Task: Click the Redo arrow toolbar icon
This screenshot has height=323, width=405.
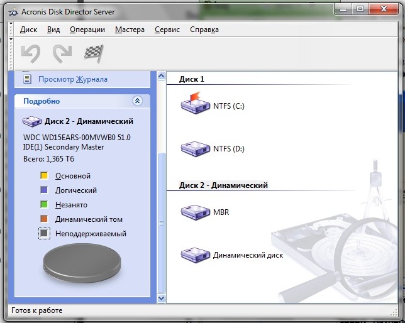Action: [62, 53]
